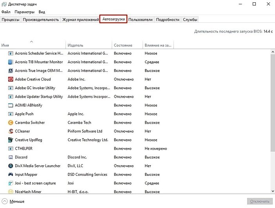Click the Acronis True Image OEM icon
The image size is (275, 208).
[x=11, y=71]
